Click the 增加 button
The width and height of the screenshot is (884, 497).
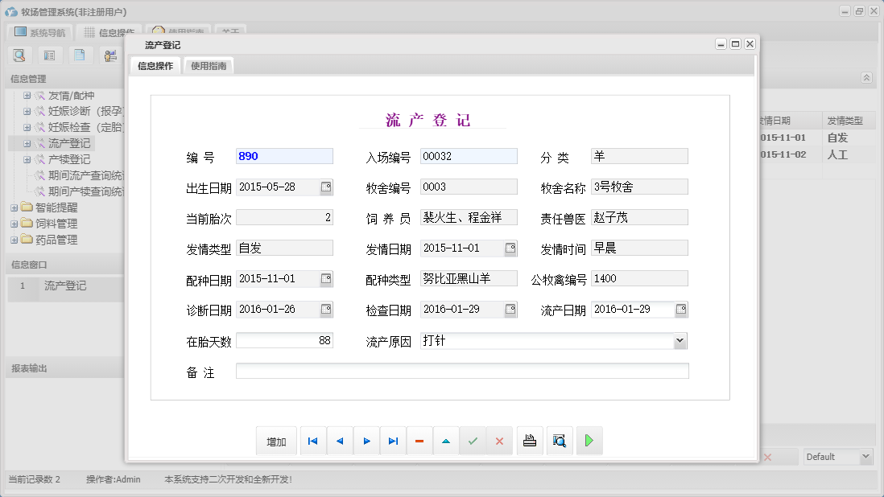[276, 442]
